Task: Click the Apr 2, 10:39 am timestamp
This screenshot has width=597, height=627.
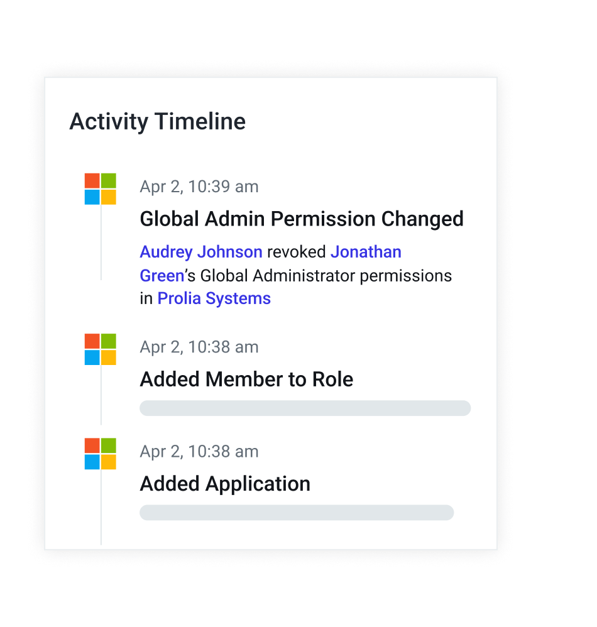Action: tap(199, 187)
